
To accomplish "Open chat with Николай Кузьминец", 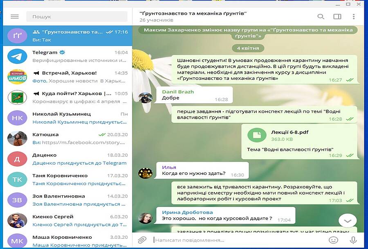I will 67,118.
